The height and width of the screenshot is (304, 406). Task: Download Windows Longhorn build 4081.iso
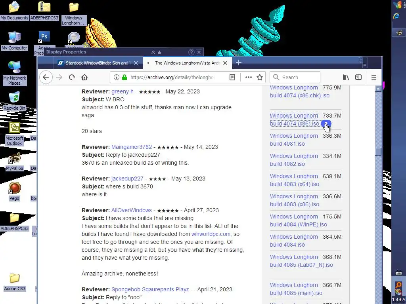294,140
